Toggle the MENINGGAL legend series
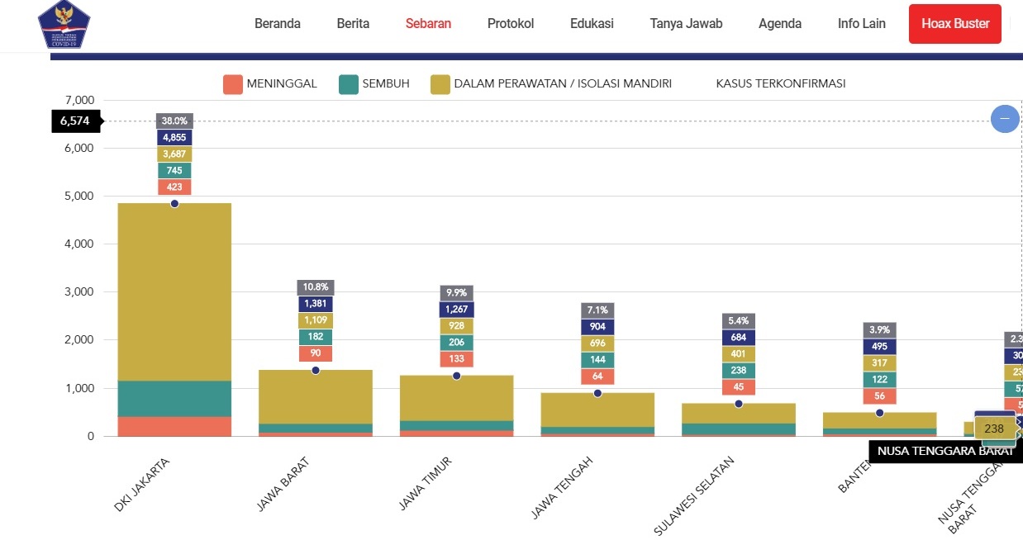This screenshot has height=540, width=1023. [270, 84]
